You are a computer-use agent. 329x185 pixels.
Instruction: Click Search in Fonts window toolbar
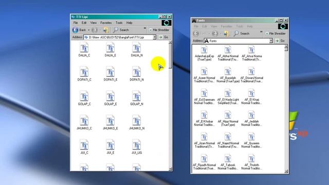[x=242, y=33]
